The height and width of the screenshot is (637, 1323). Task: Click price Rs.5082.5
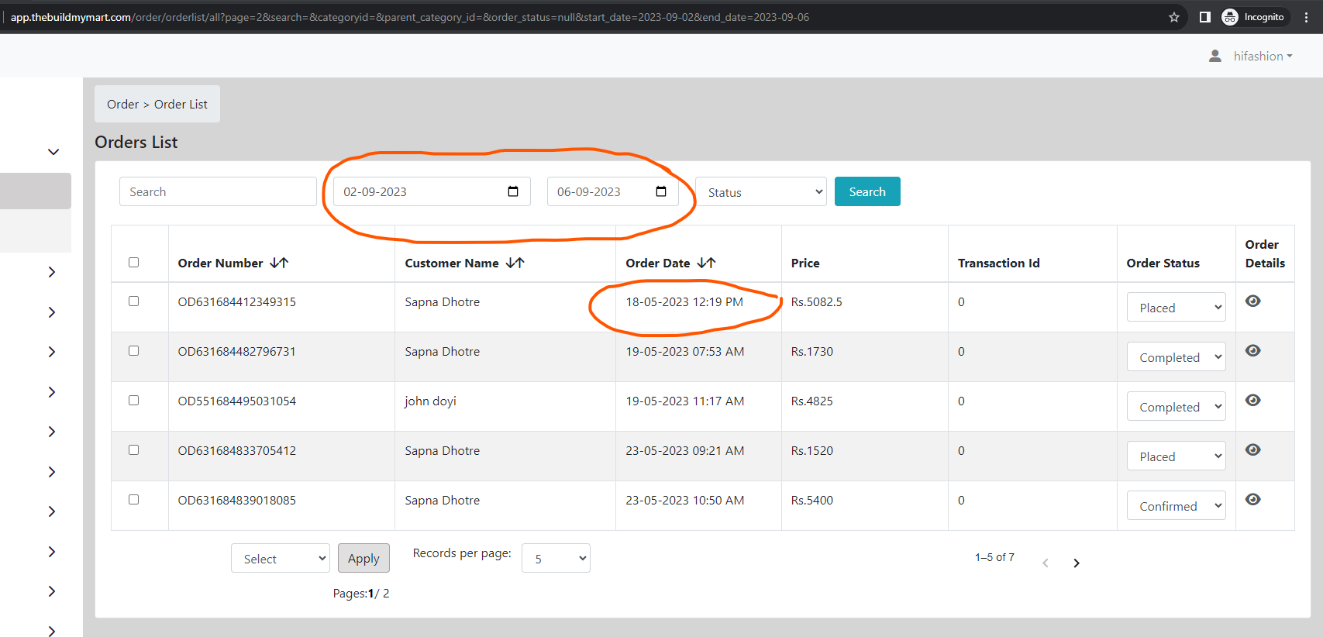click(816, 301)
